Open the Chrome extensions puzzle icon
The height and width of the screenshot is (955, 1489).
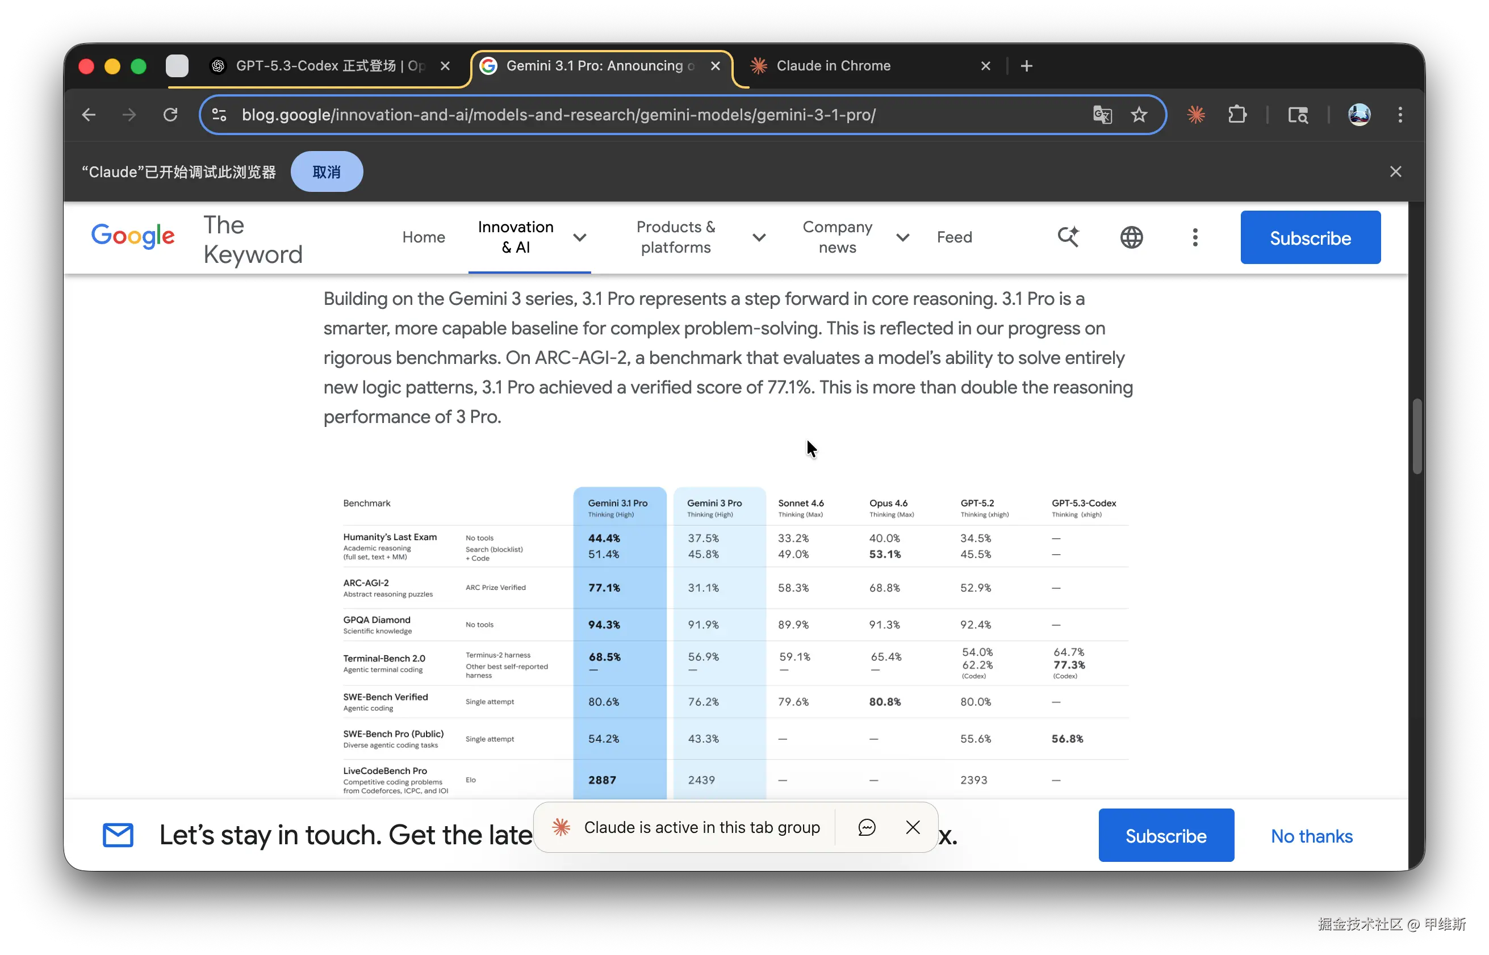pos(1237,115)
